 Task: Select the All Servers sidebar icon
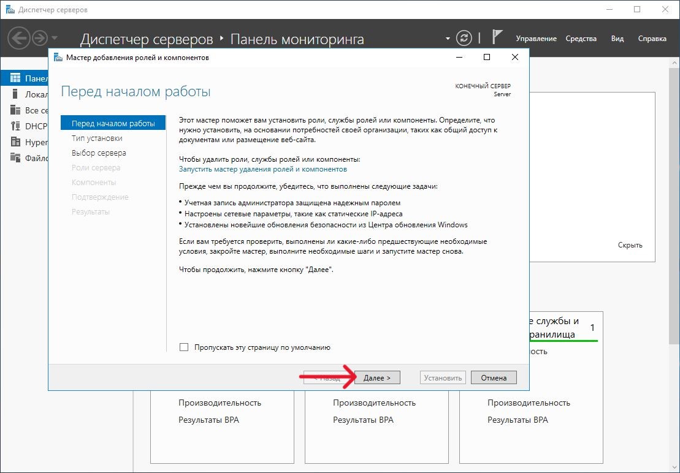coord(15,110)
